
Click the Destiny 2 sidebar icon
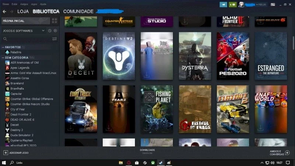7,130
